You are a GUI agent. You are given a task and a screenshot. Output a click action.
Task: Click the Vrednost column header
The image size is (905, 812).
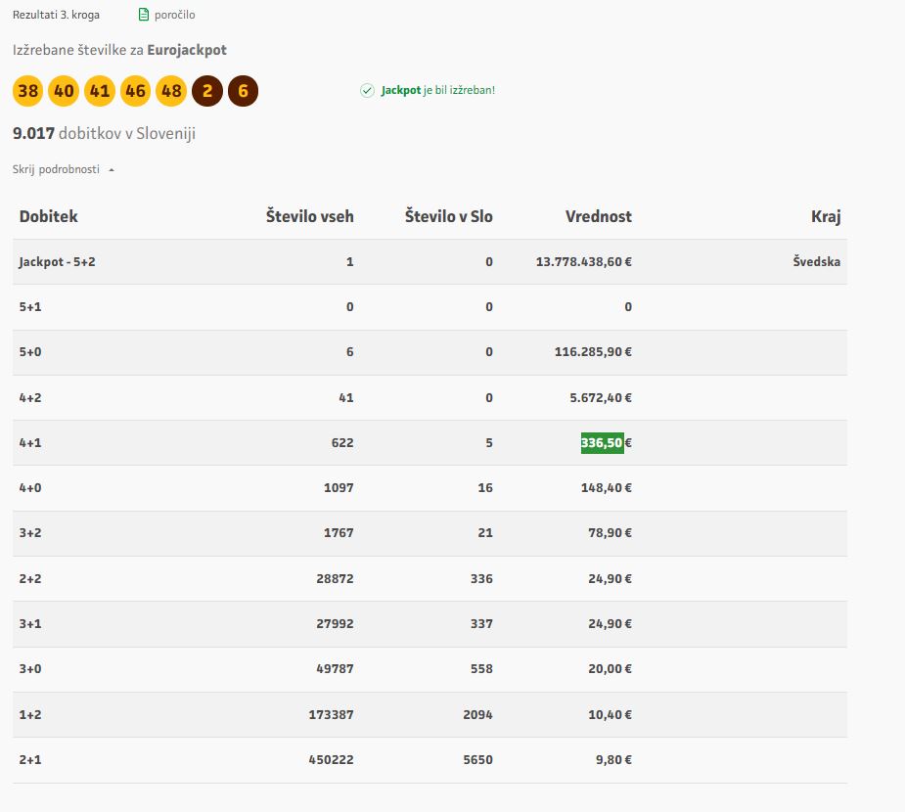coord(599,216)
